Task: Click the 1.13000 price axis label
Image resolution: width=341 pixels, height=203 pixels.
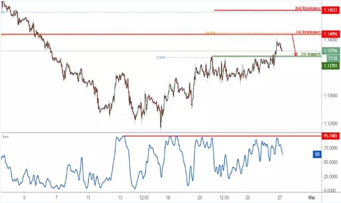Action: click(330, 96)
